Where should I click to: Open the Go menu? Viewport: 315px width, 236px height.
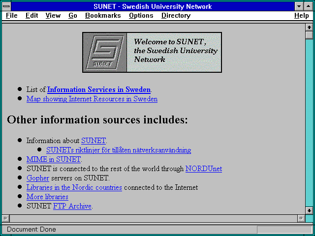coord(72,16)
